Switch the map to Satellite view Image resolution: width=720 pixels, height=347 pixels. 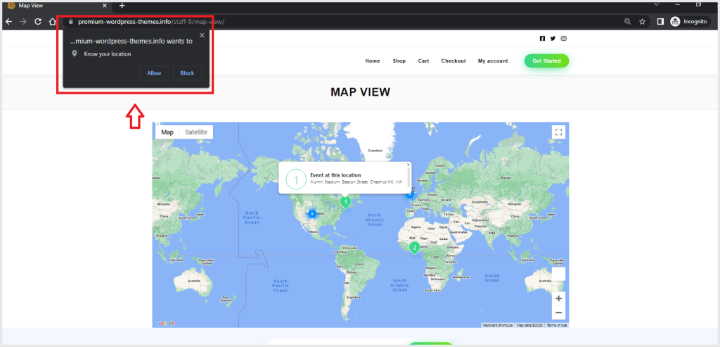(196, 132)
